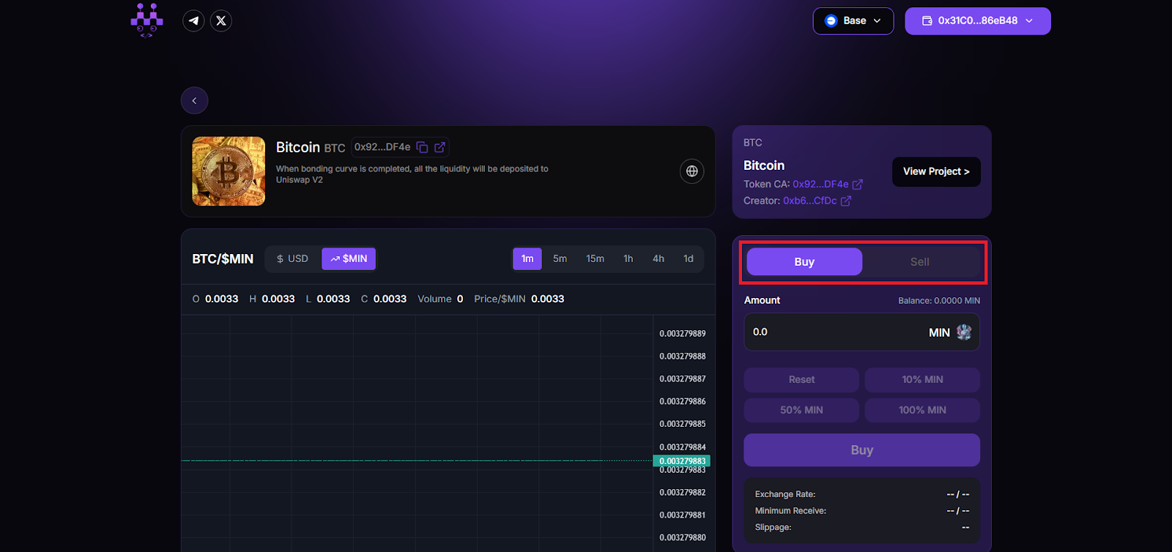Viewport: 1172px width, 552px height.
Task: Toggle trade panel to Sell
Action: (919, 262)
